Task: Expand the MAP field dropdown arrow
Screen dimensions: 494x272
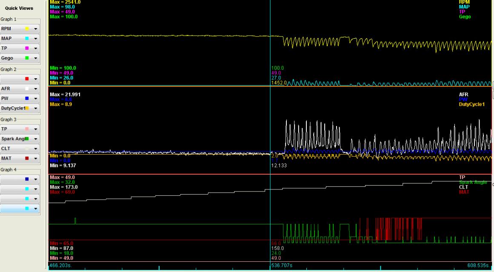Action: tap(37, 38)
